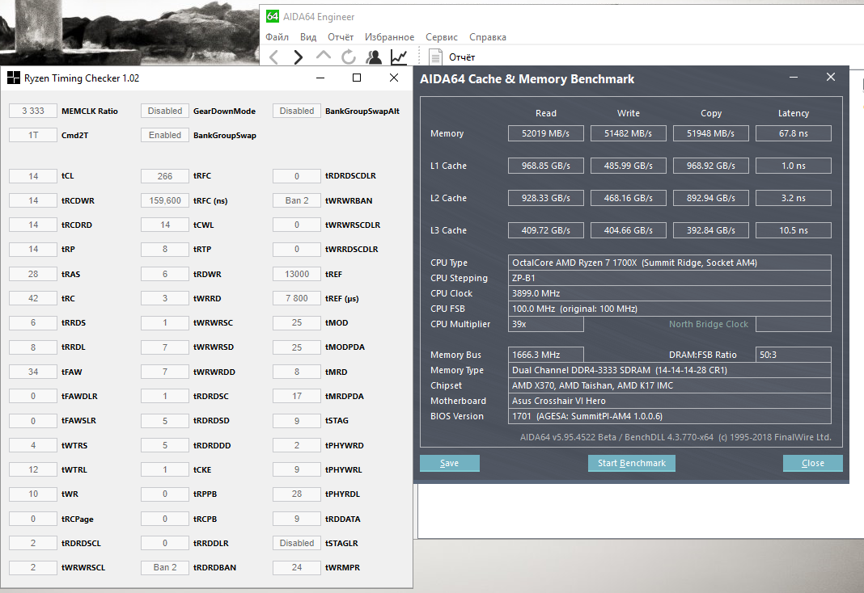Viewport: 864px width, 593px height.
Task: Click the tWTRL value box showing 12
Action: click(x=33, y=469)
